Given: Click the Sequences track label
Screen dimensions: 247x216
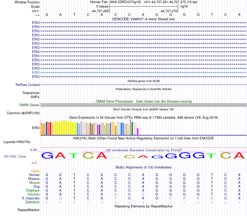Looking at the screenshot, I should [31, 93].
